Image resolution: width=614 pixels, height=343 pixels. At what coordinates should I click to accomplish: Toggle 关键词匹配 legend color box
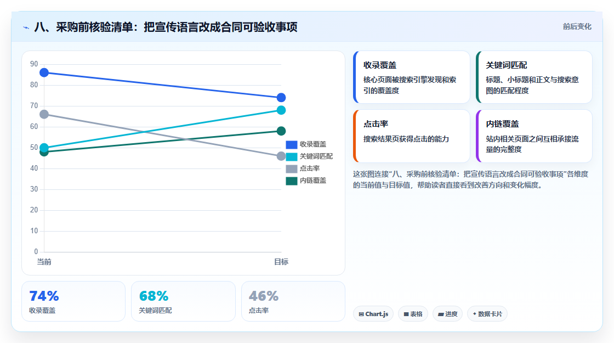291,157
